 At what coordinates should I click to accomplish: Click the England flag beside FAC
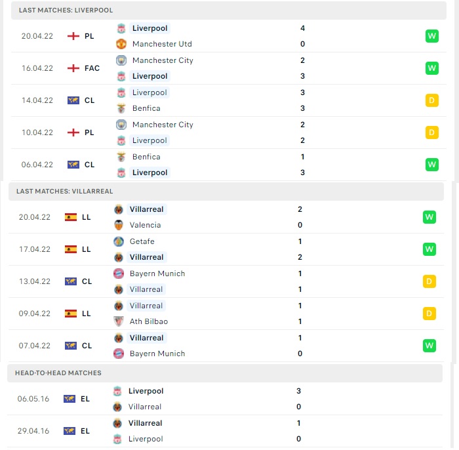coord(73,68)
